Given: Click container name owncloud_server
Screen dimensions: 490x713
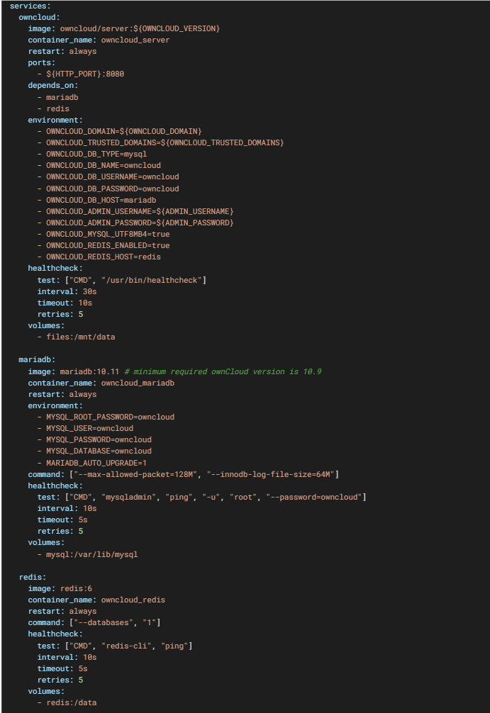Looking at the screenshot, I should (135, 40).
